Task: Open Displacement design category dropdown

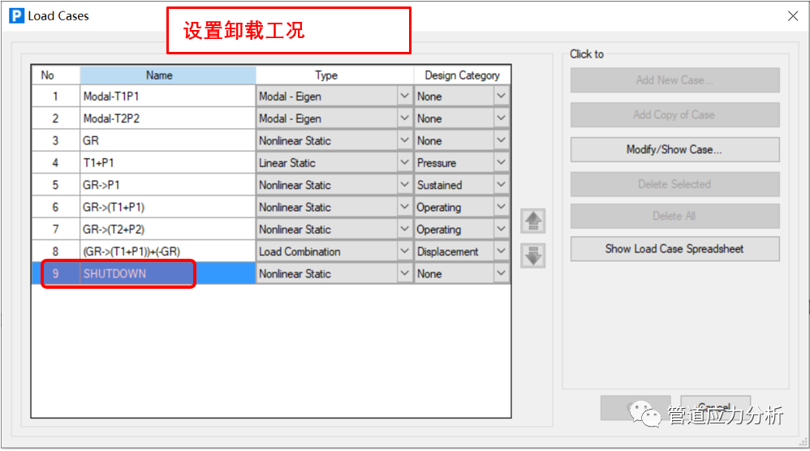Action: point(501,251)
